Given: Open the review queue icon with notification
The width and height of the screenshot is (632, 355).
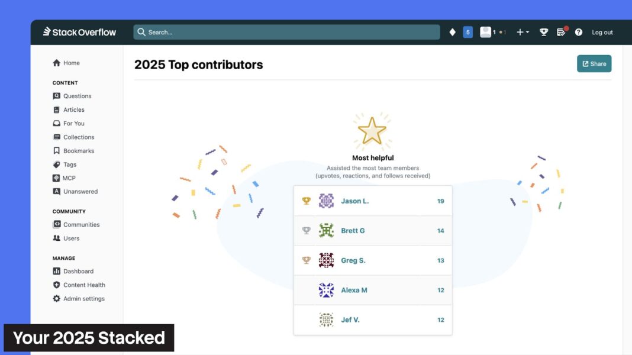Looking at the screenshot, I should [561, 32].
